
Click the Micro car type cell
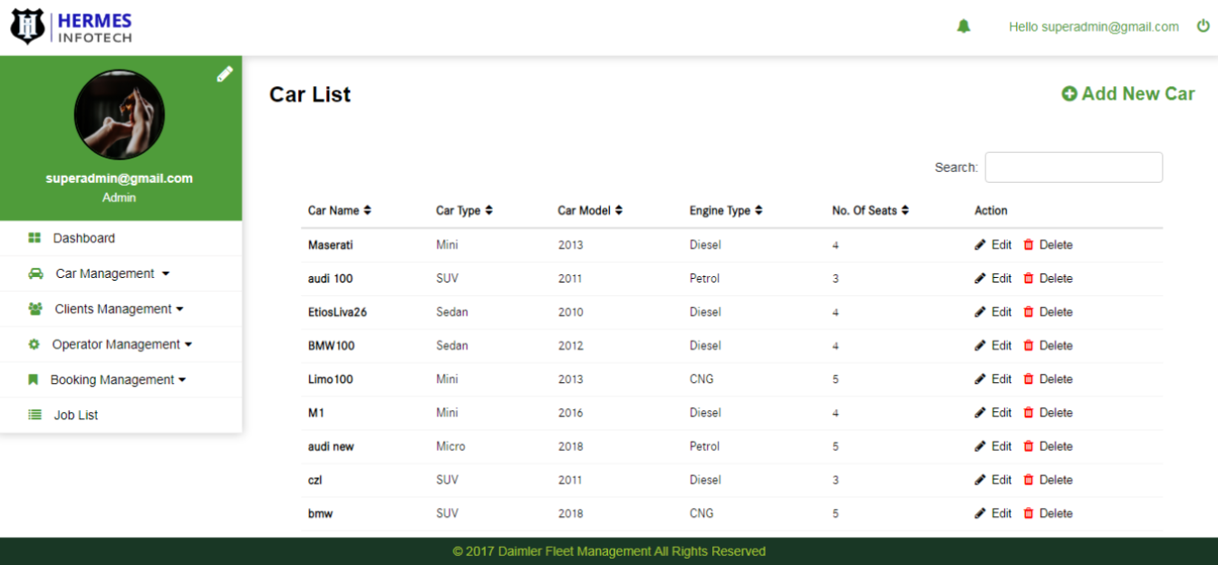pos(450,445)
